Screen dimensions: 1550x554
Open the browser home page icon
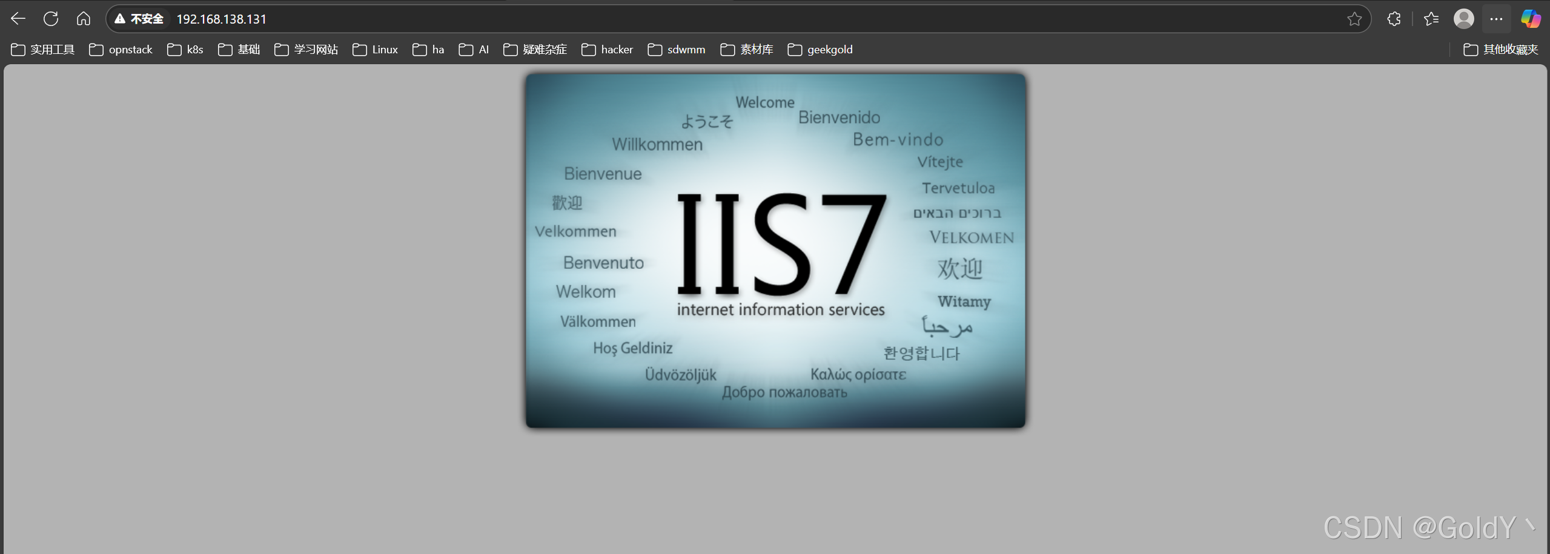(x=84, y=19)
